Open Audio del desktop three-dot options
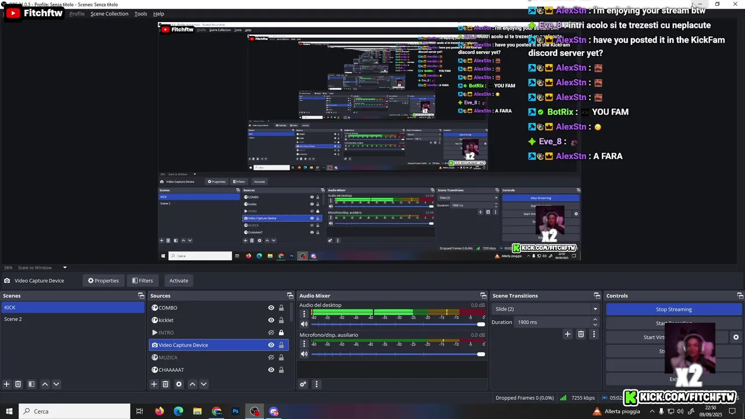 pos(304,314)
